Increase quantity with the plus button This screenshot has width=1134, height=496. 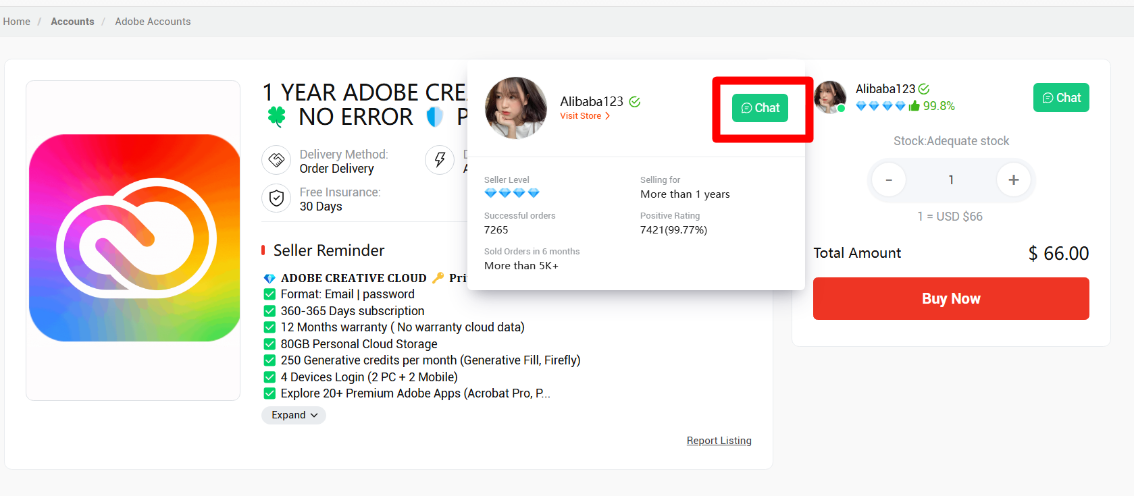[x=1013, y=180]
